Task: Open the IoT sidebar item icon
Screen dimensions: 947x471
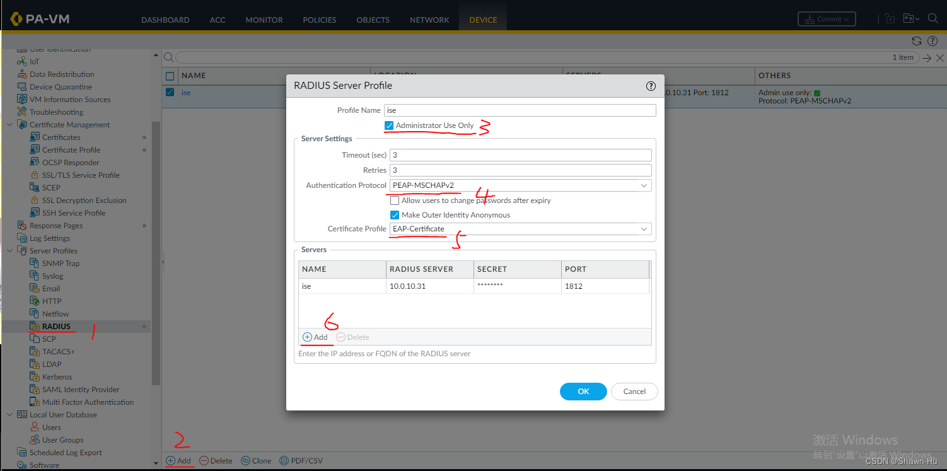Action: (x=21, y=62)
